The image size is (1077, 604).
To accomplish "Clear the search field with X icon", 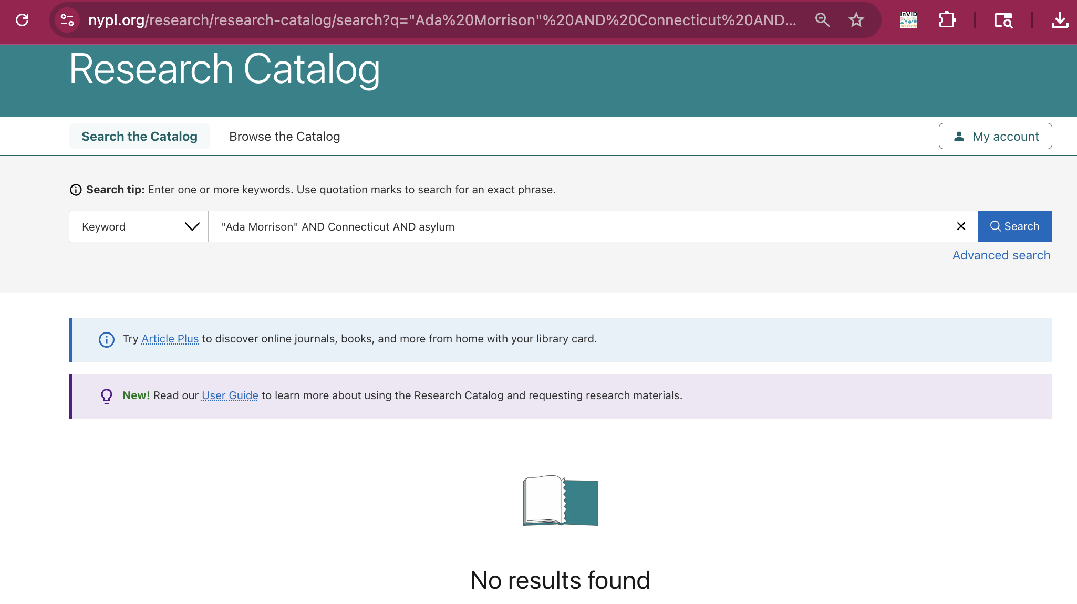I will coord(961,226).
